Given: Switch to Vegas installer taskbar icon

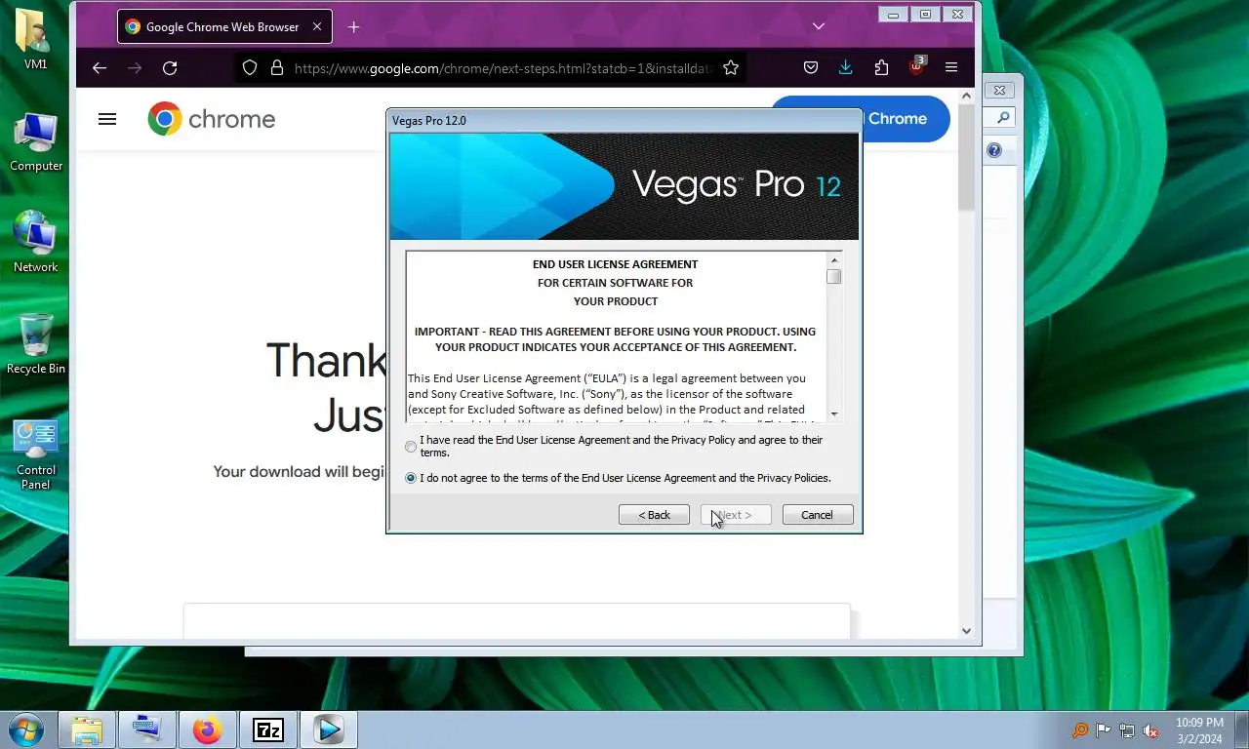Looking at the screenshot, I should coord(329,729).
